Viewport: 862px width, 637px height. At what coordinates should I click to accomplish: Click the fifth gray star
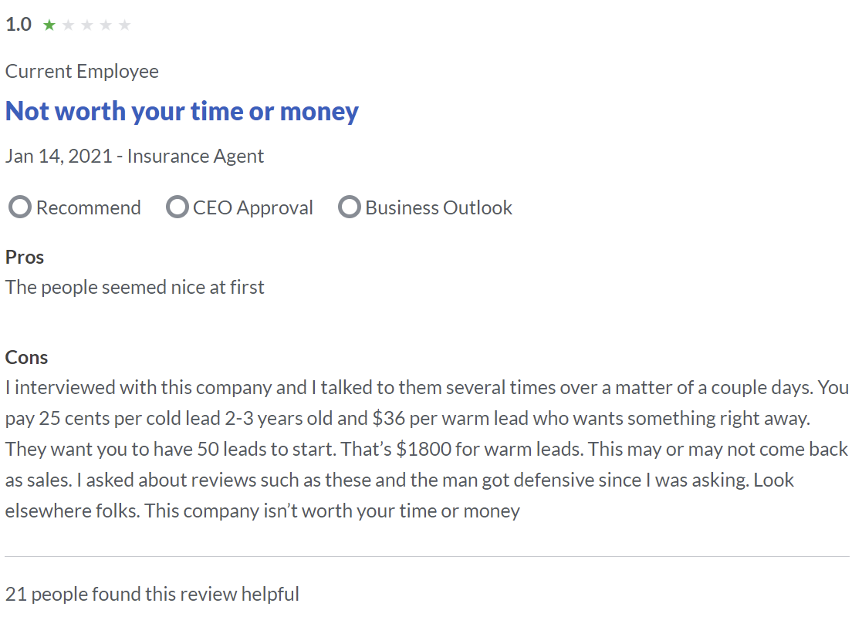pos(125,25)
